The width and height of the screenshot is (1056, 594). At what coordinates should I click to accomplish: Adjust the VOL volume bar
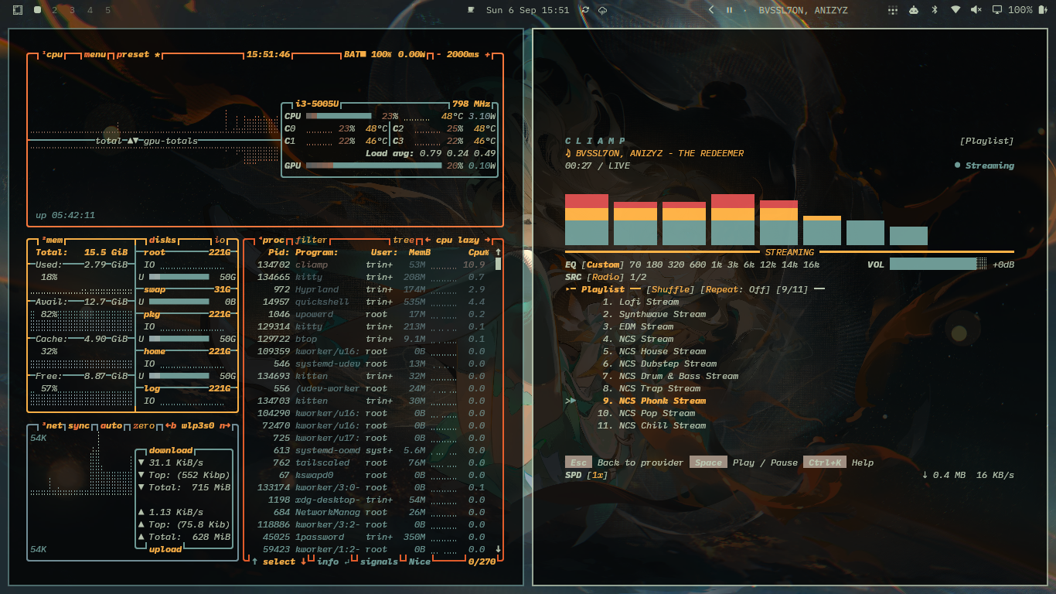938,265
